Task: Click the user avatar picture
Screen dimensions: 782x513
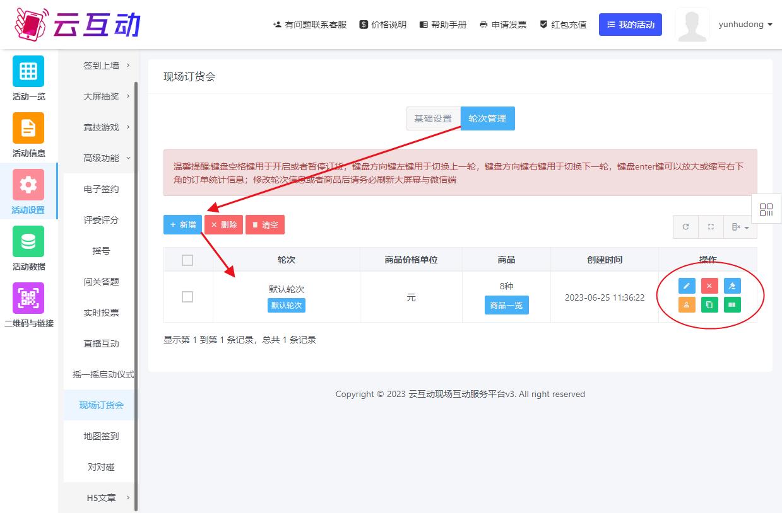Action: click(692, 25)
